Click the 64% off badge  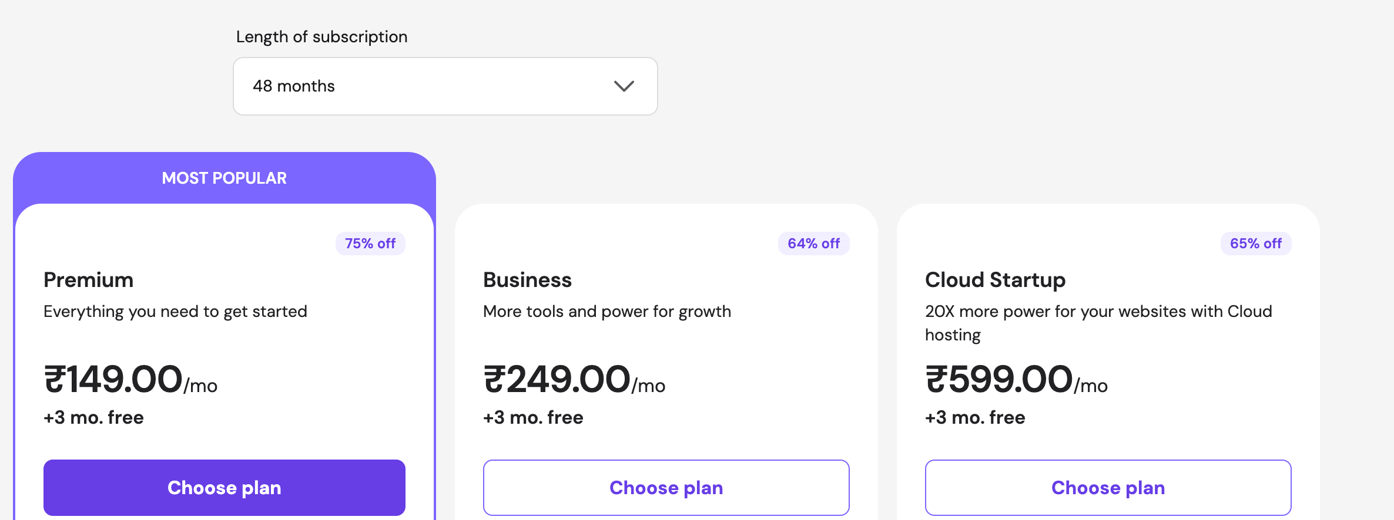813,244
